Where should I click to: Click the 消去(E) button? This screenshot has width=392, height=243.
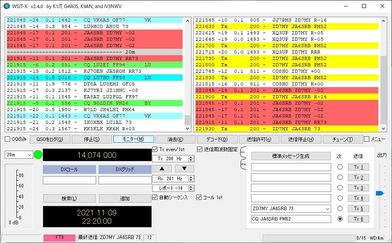(x=175, y=139)
